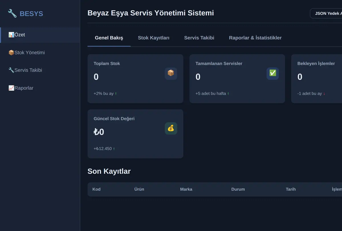Image resolution: width=342 pixels, height=231 pixels.
Task: Click the green checkmark icon on Tamamlanan Servisler
Action: click(273, 73)
